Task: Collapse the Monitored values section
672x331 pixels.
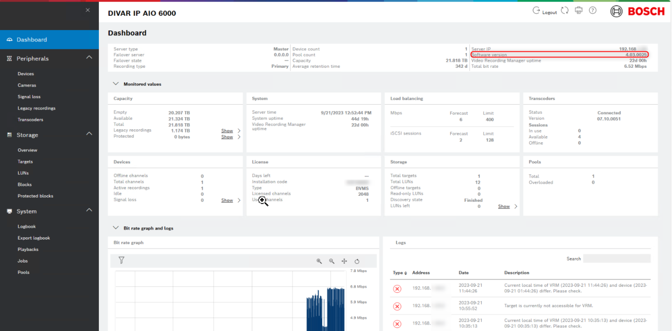Action: (115, 84)
